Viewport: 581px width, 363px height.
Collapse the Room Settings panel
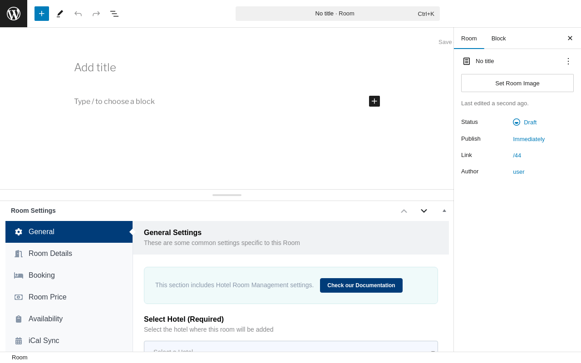pos(444,211)
